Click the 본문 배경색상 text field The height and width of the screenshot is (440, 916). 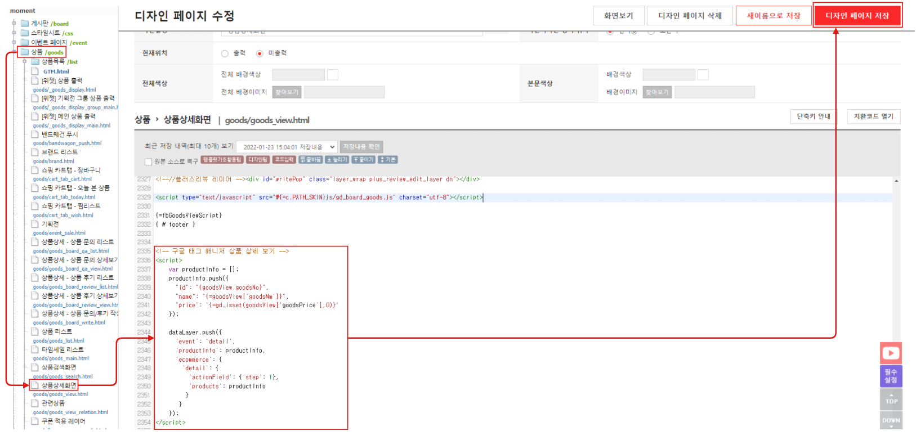click(x=669, y=75)
